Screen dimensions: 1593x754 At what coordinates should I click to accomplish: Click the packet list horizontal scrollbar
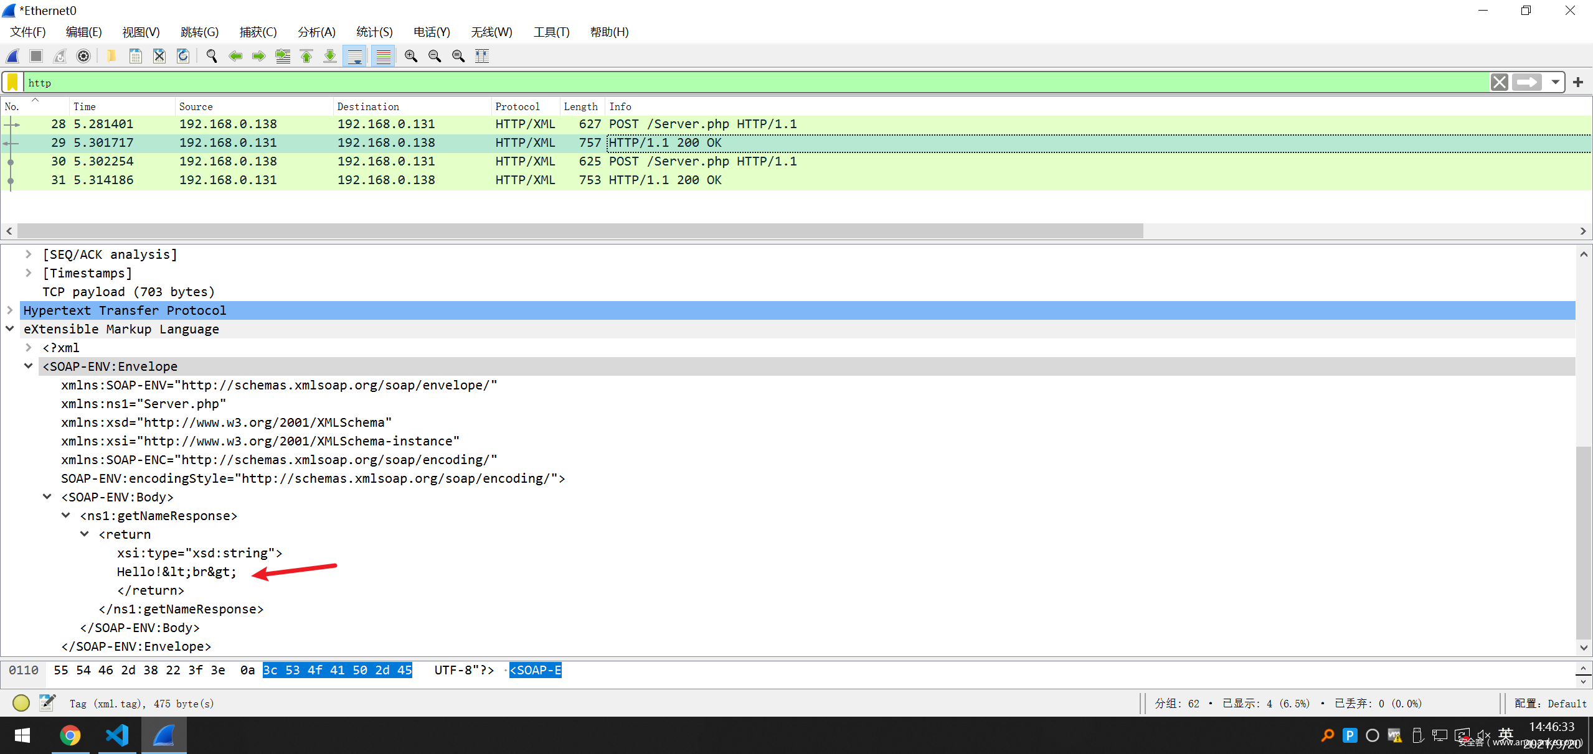click(x=579, y=231)
